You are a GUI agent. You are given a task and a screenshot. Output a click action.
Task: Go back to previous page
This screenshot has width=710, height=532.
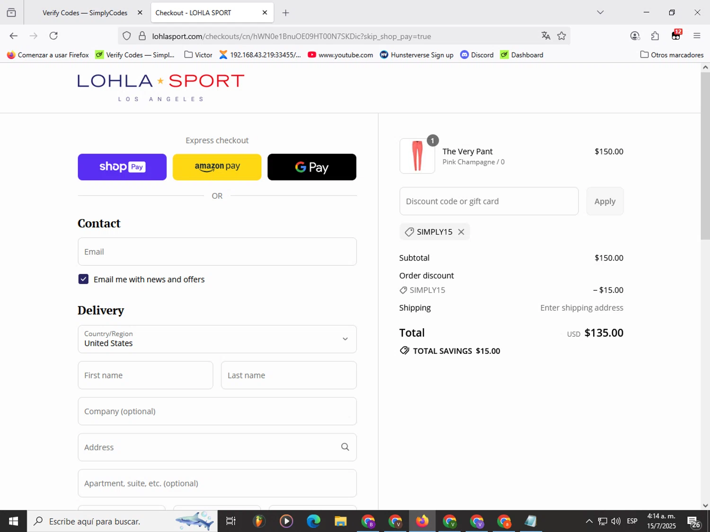(x=13, y=36)
